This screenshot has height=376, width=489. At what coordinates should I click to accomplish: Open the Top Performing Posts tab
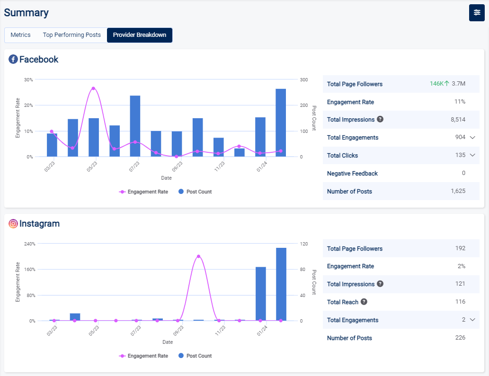(71, 35)
